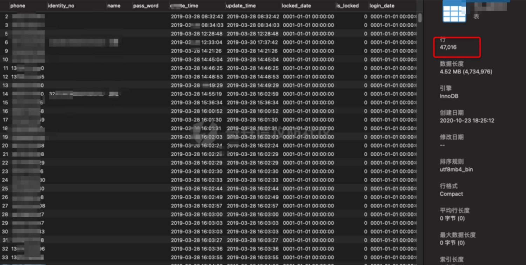Click the table icon in the info panel
The width and height of the screenshot is (526, 265).
coord(454,11)
